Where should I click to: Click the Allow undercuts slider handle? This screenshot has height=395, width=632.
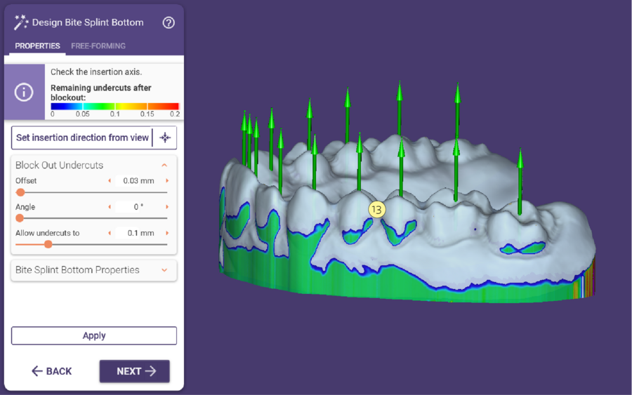48,244
